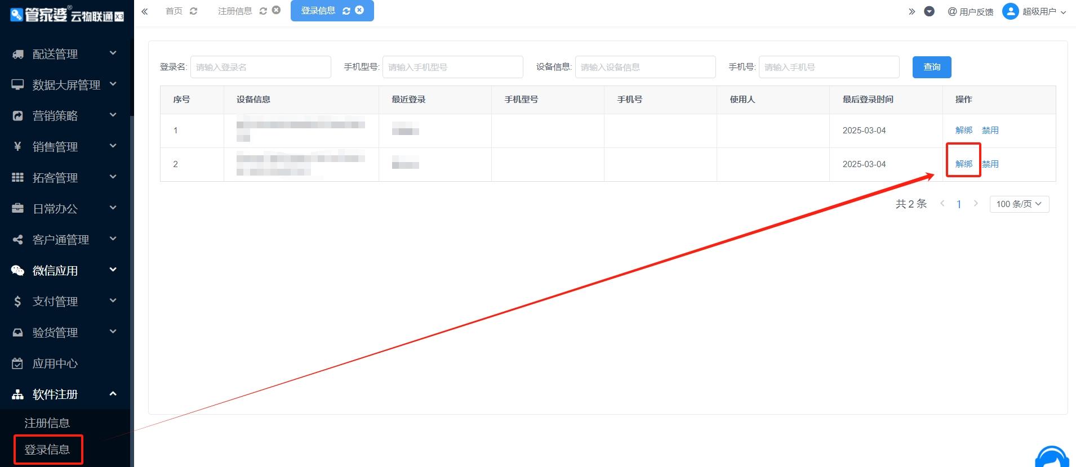Open 登录信息 in the sidebar submenu
Image resolution: width=1076 pixels, height=467 pixels.
(x=47, y=450)
